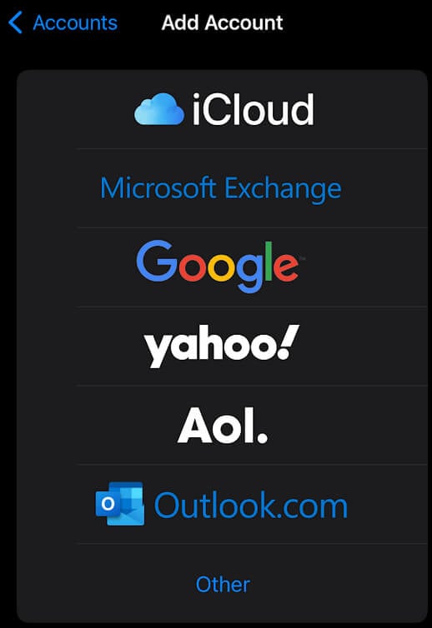Click the white O on Outlook icon
Screen dimensions: 432x628
coord(108,504)
